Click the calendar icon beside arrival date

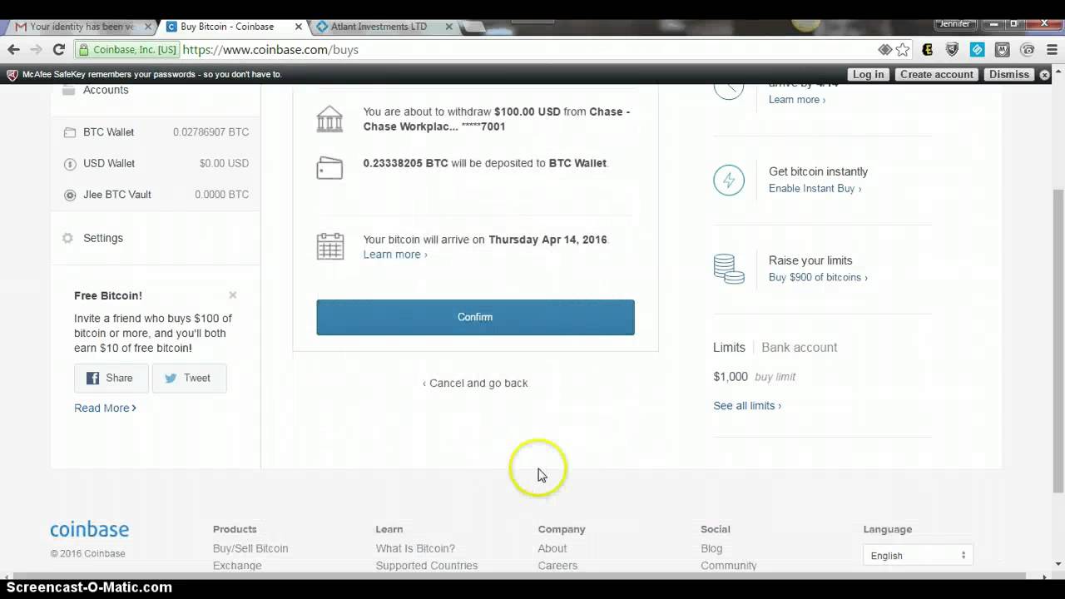(329, 246)
